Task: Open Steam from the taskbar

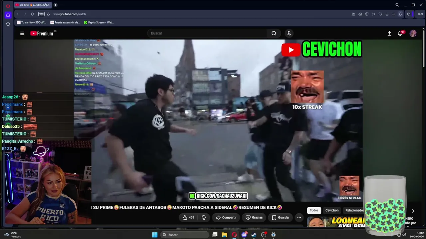Action: click(254, 235)
